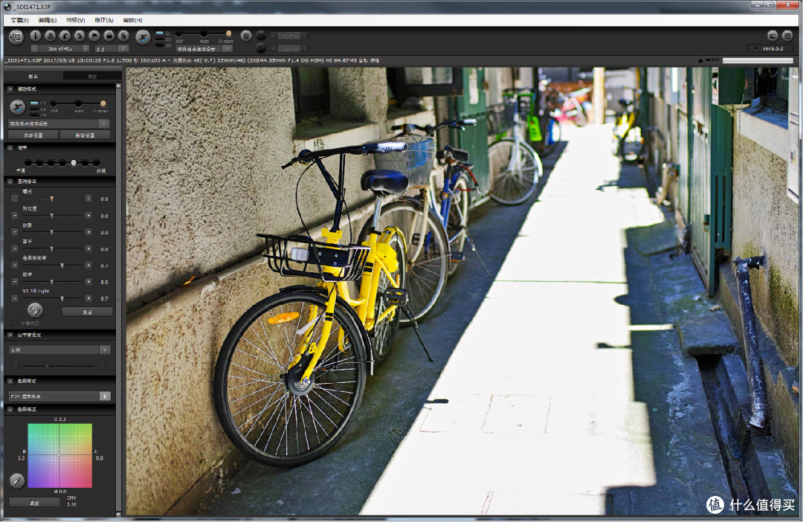Viewport: 803px width, 522px height.
Task: Click the lock icon at status line right
Action: [700, 60]
